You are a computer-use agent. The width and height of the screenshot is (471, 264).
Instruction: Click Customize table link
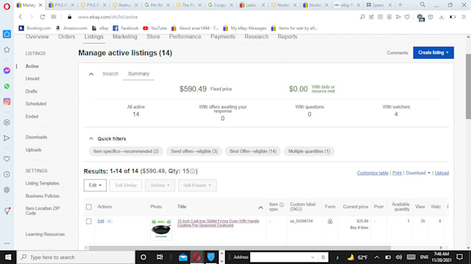tap(373, 173)
